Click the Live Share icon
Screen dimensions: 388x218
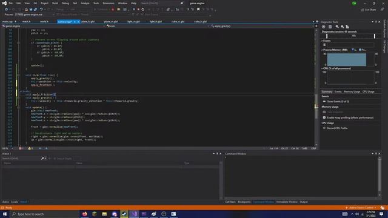(x=363, y=10)
